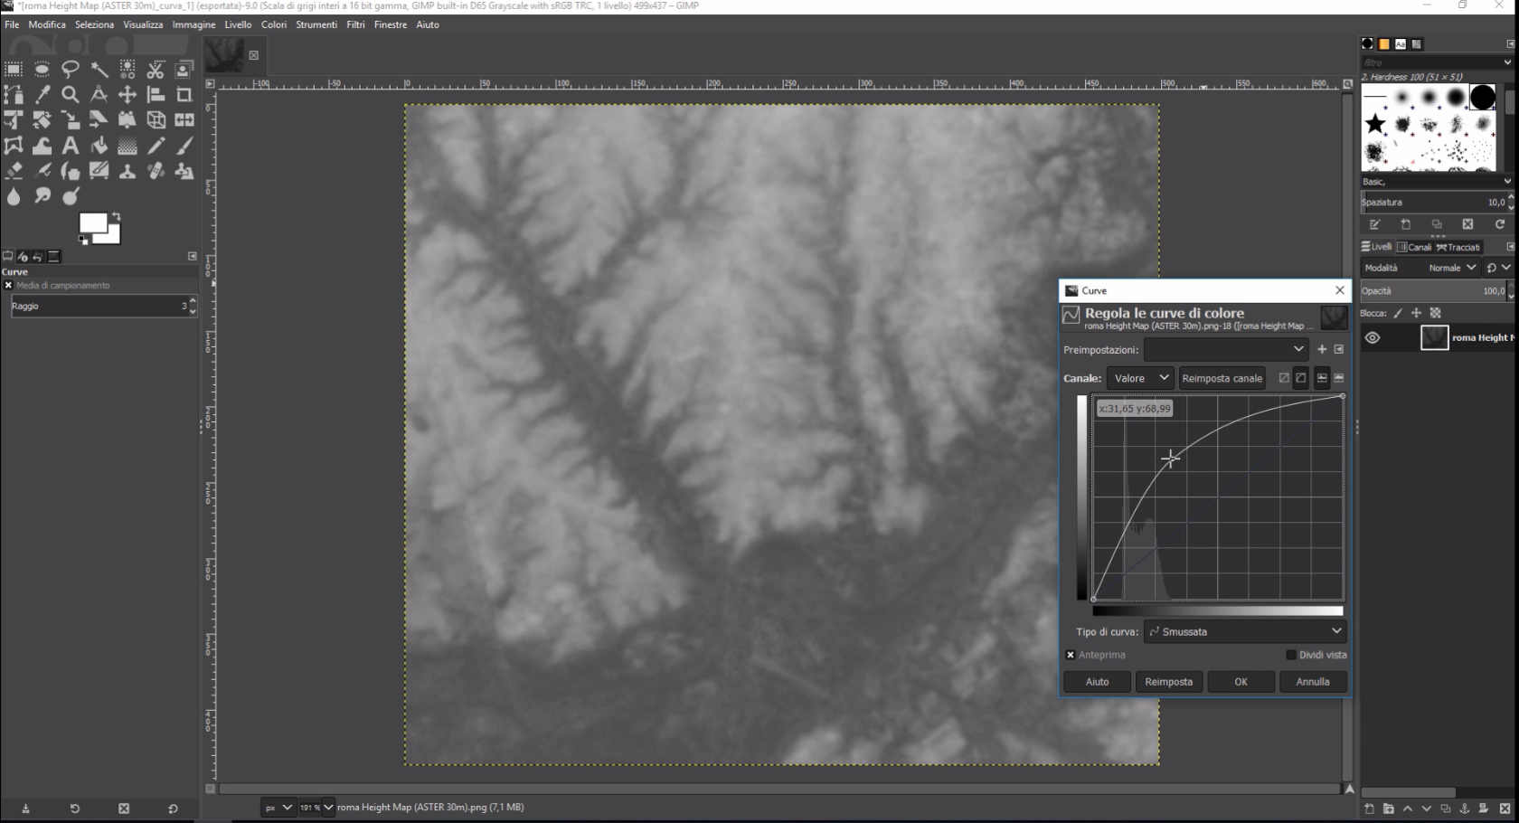Select the Paintbrush tool
This screenshot has height=823, width=1519.
coord(184,146)
